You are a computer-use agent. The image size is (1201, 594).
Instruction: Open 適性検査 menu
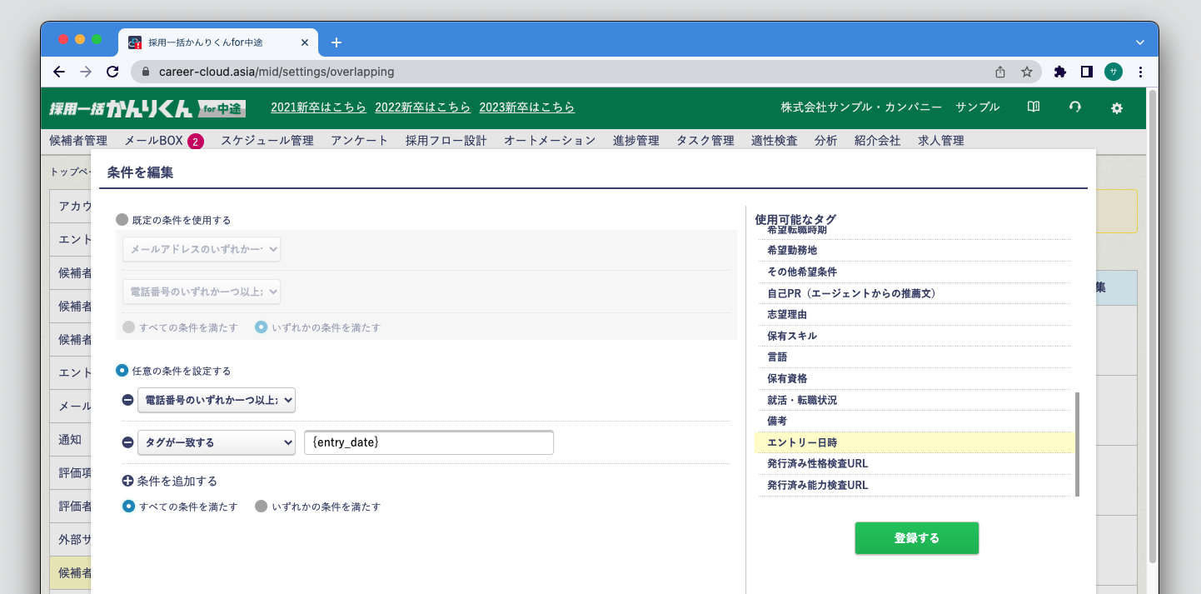tap(775, 141)
